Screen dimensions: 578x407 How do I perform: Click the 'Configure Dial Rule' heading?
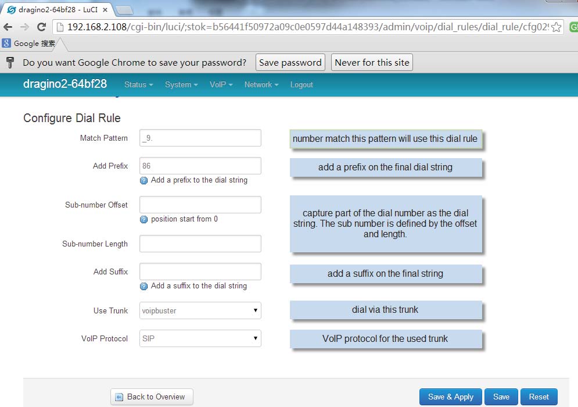[x=72, y=117]
